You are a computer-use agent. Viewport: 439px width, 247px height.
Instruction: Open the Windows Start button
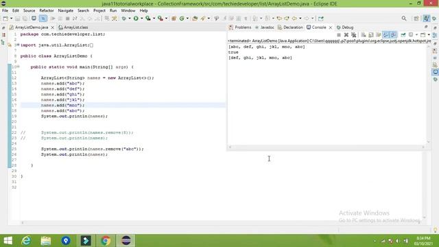pos(8,241)
